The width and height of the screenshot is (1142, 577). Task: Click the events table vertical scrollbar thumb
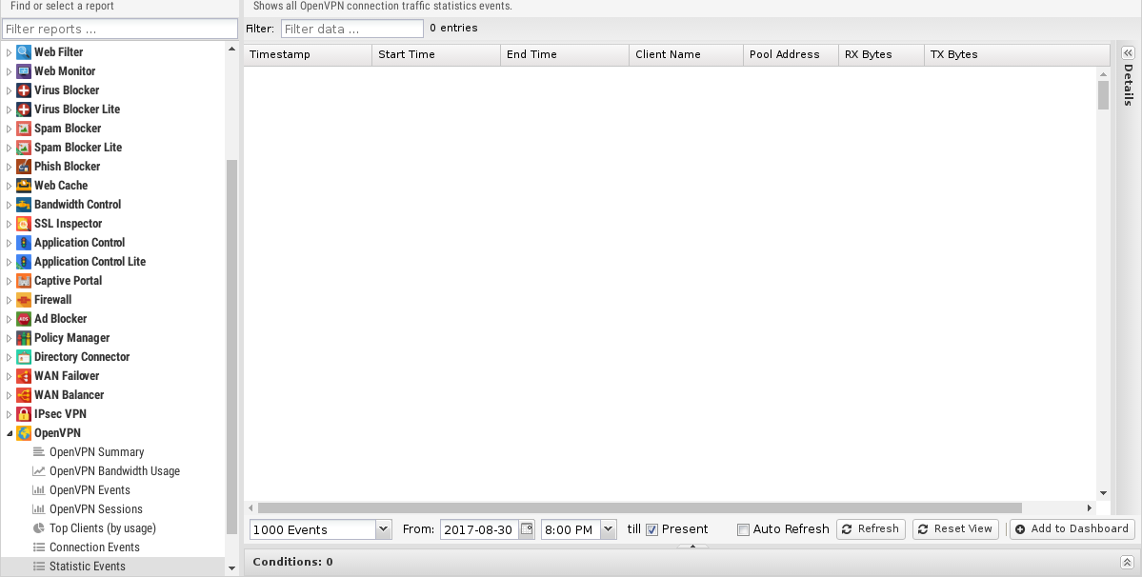(x=1103, y=95)
